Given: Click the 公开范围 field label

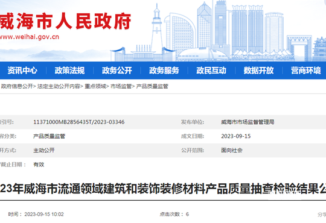Looking at the screenshot, I should [193, 150].
